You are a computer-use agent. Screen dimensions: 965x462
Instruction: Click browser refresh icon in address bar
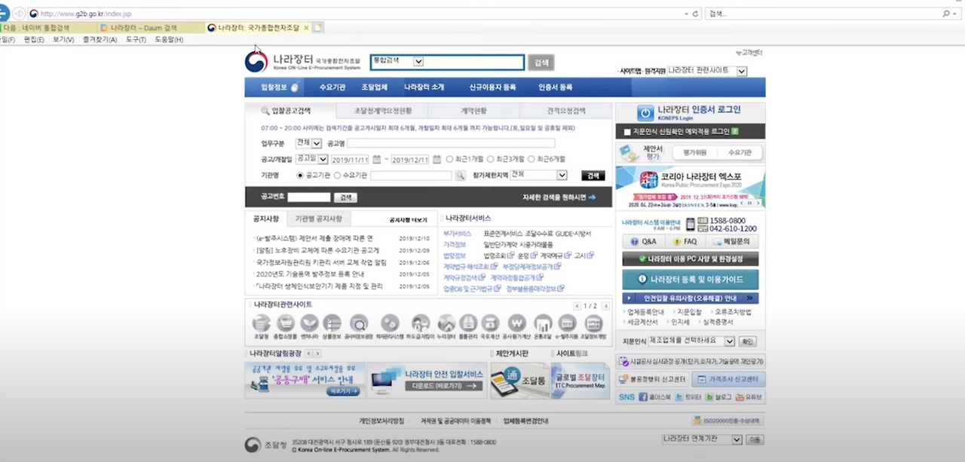tap(696, 14)
